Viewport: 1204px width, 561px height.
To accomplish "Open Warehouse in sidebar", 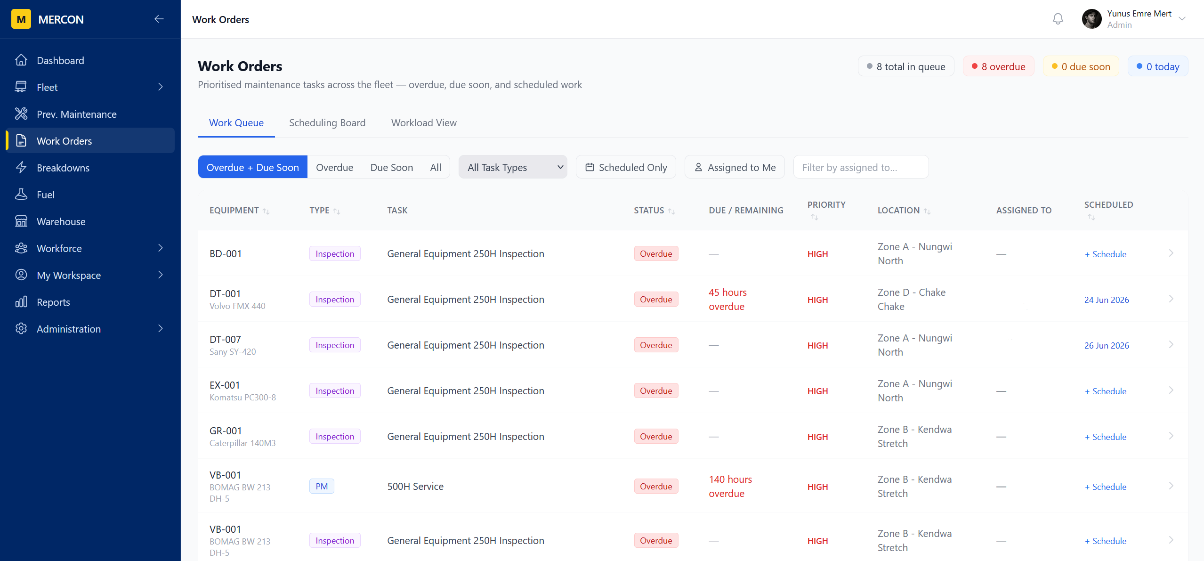I will tap(90, 221).
